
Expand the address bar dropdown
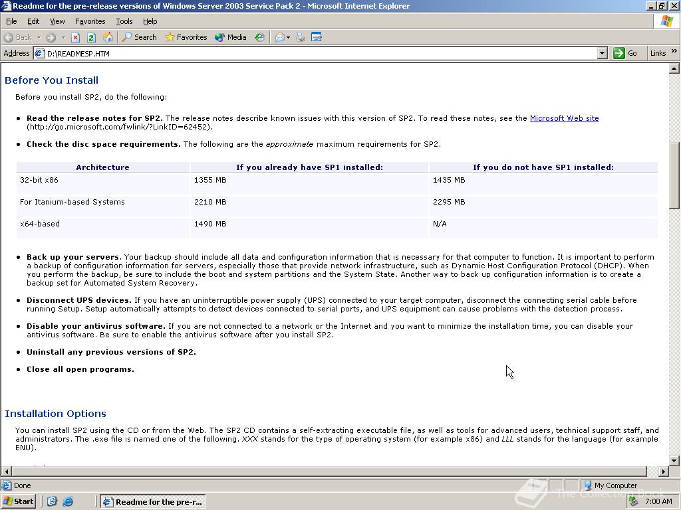point(602,53)
